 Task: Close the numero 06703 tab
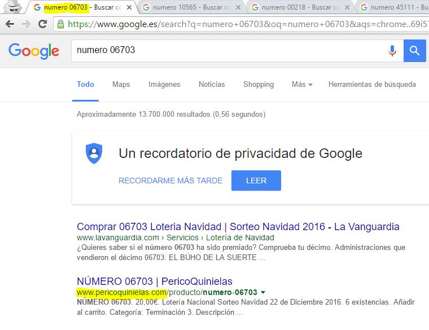[x=129, y=7]
